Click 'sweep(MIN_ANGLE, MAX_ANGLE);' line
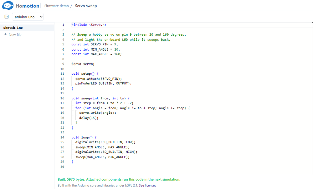 (x=102, y=147)
